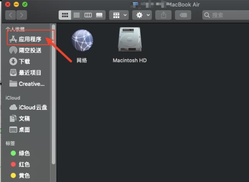Click the AirDrop rings icon

coord(13,50)
